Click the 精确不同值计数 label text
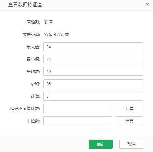153x152 pixels. (x=25, y=108)
